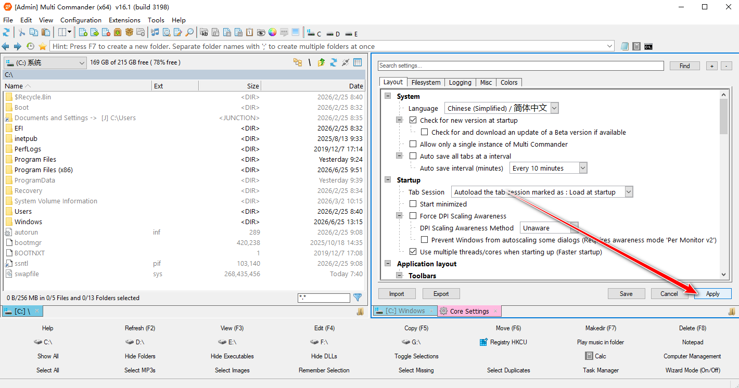Open the Extensions menu
The height and width of the screenshot is (388, 739).
(124, 20)
